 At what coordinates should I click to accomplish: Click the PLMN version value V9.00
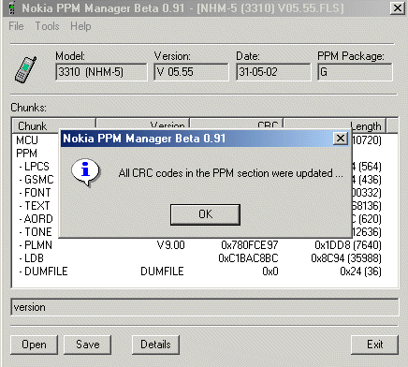pyautogui.click(x=171, y=245)
